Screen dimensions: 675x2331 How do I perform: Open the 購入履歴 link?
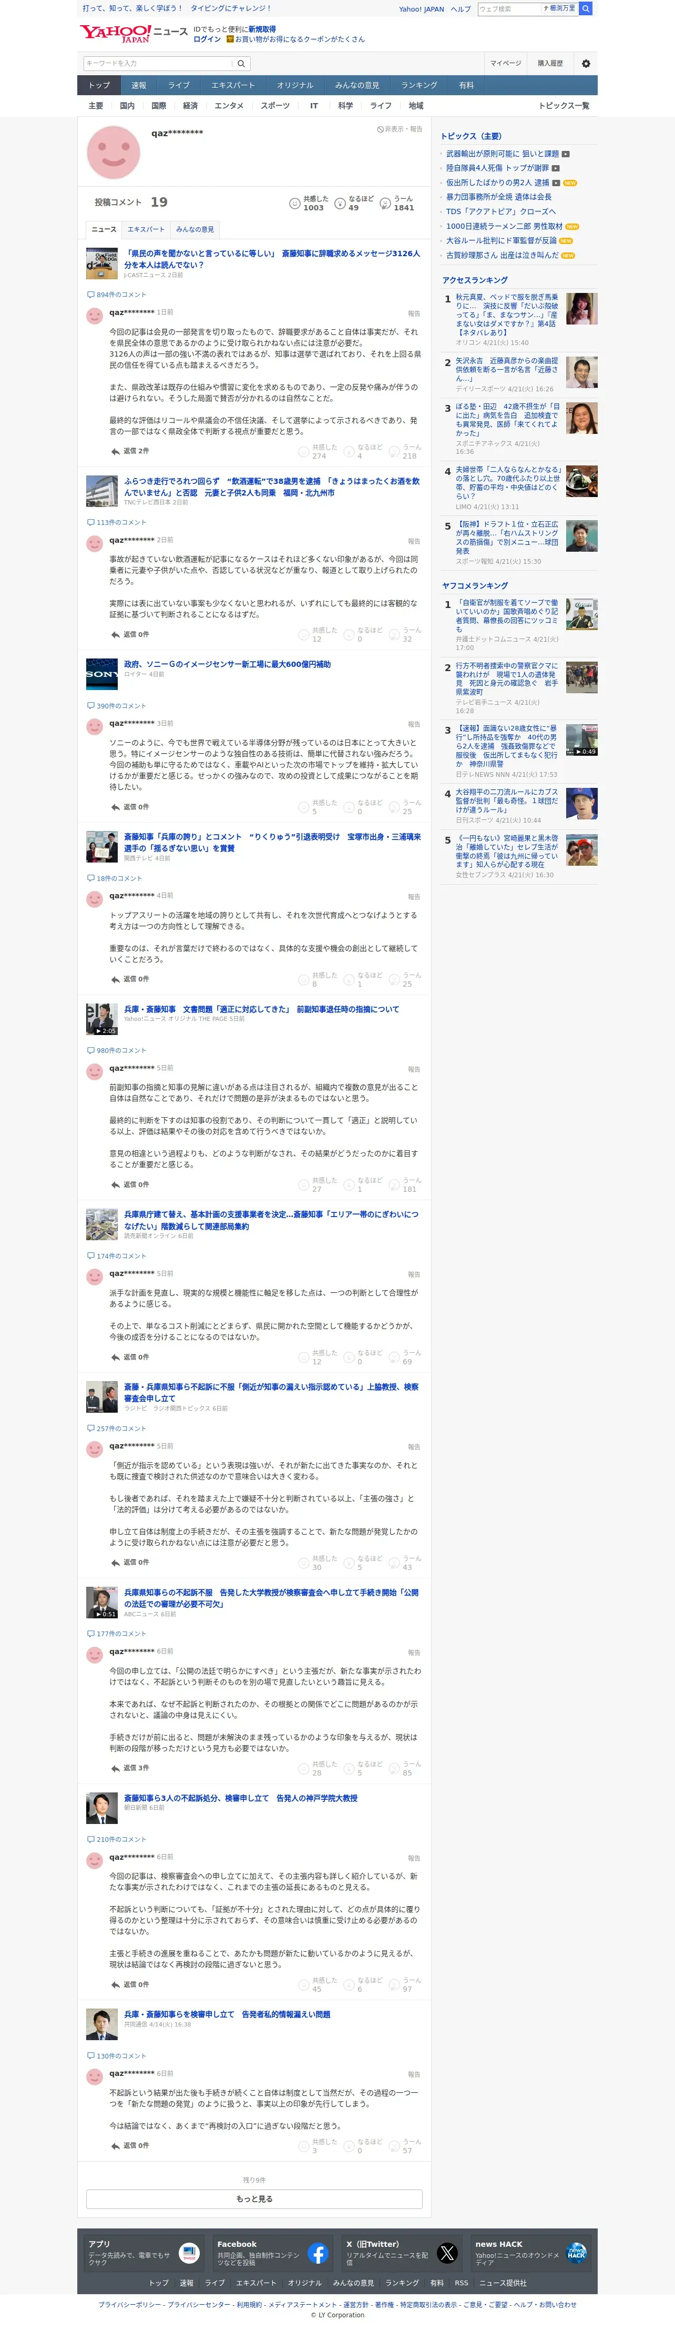pos(550,63)
